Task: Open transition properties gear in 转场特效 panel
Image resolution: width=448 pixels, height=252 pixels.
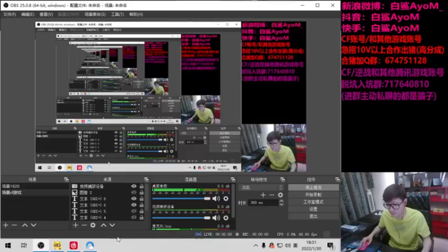Action: tap(281, 195)
